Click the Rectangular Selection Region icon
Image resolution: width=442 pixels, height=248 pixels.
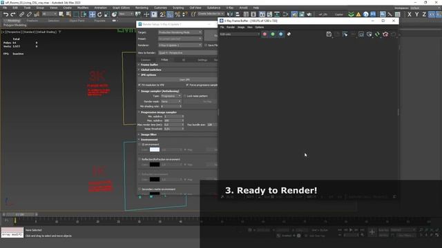[76, 14]
